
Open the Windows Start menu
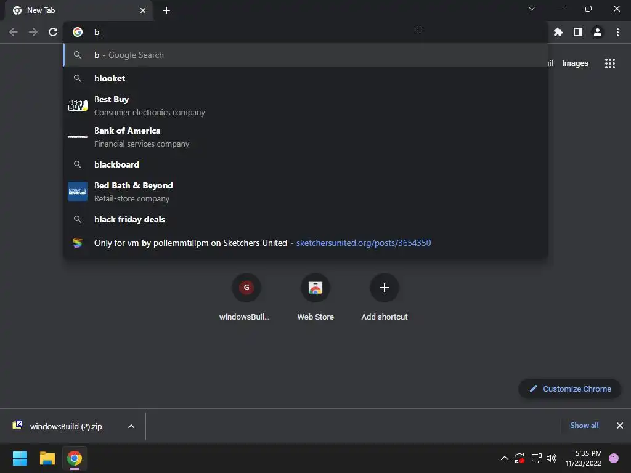point(20,458)
